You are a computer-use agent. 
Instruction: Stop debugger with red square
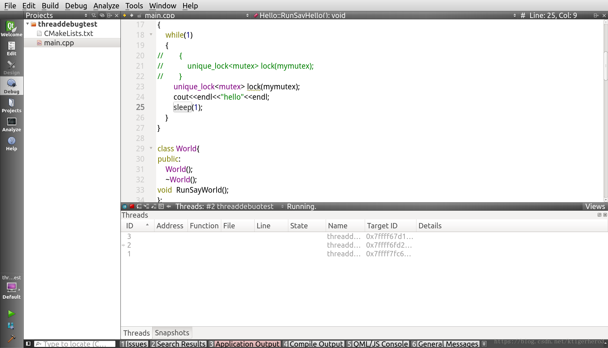click(132, 206)
